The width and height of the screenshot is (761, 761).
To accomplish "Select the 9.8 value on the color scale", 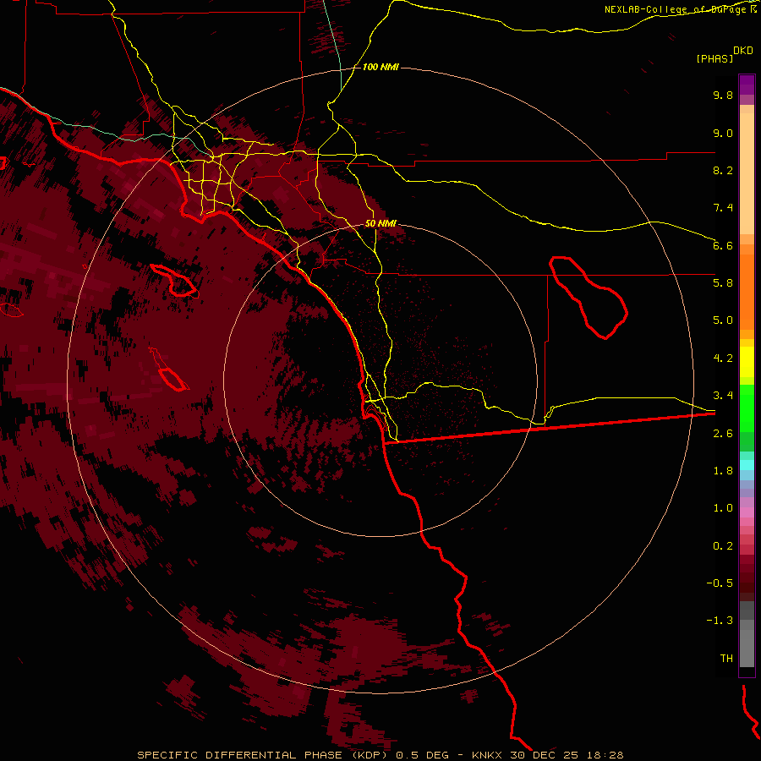I will tap(723, 95).
